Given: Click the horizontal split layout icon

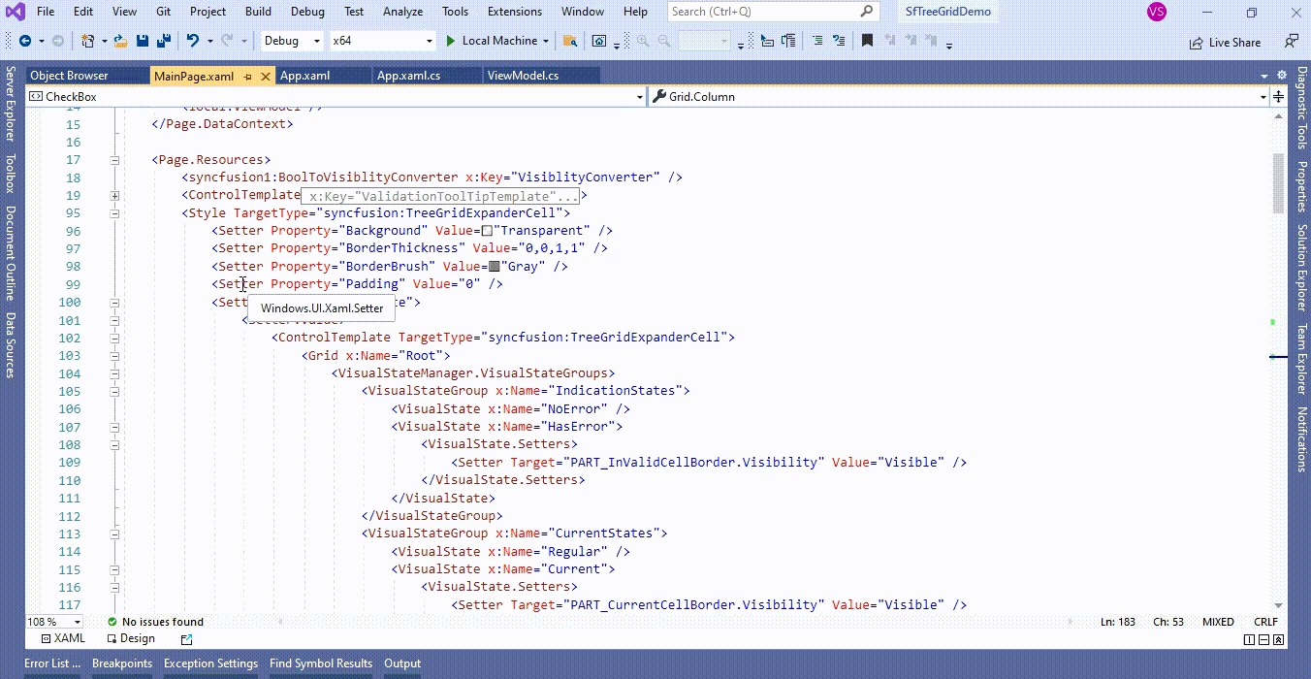Looking at the screenshot, I should tap(1263, 639).
